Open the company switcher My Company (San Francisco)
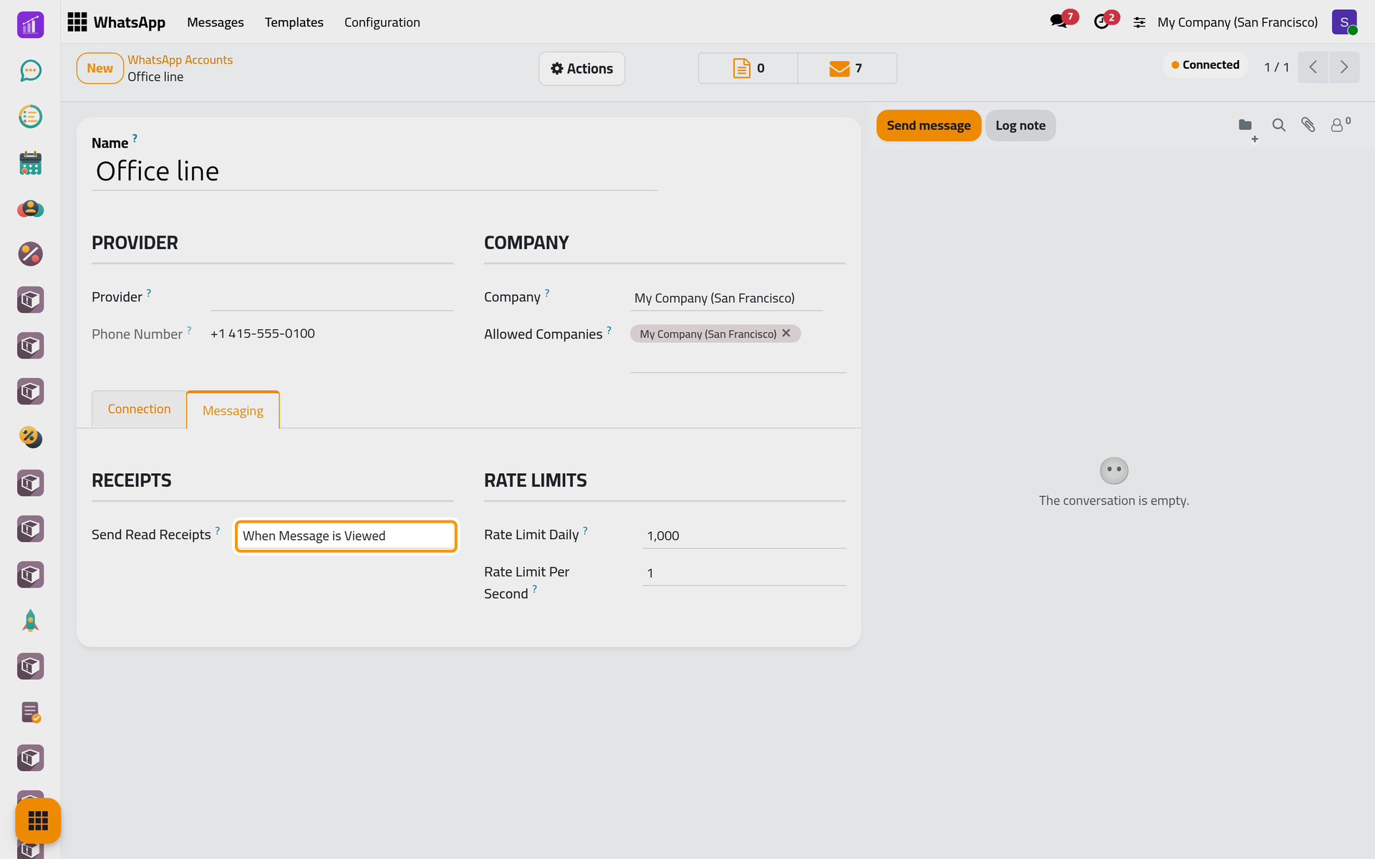The height and width of the screenshot is (859, 1375). tap(1237, 22)
